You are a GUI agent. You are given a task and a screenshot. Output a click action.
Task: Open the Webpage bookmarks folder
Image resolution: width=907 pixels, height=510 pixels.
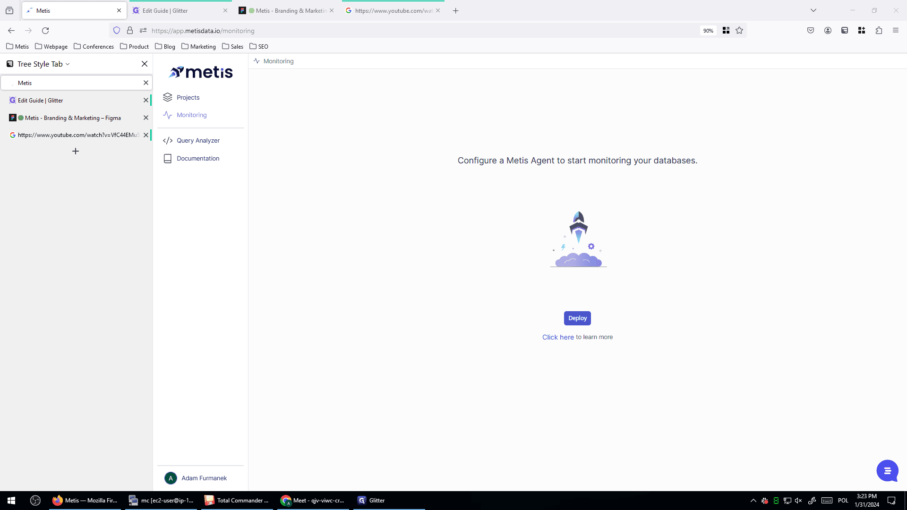[x=51, y=47]
